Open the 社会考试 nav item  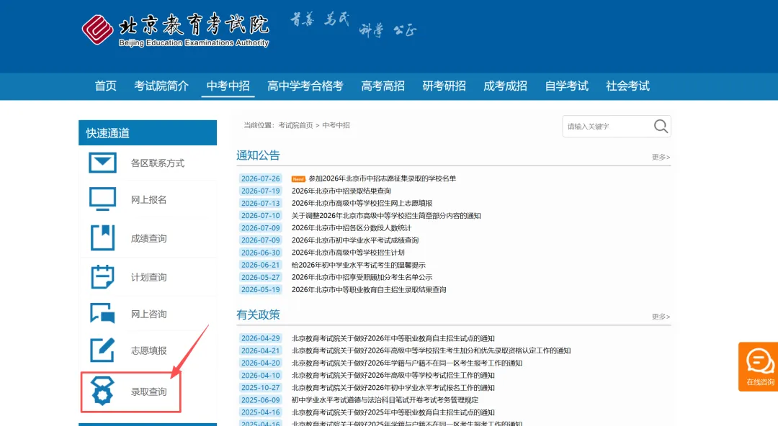[x=627, y=86]
